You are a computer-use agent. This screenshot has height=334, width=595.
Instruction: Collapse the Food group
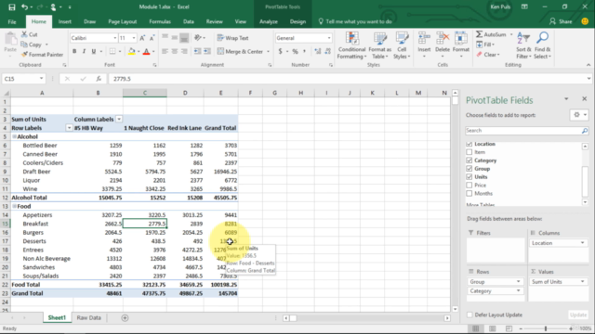click(15, 206)
